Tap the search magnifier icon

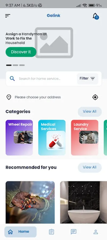coord(12,78)
